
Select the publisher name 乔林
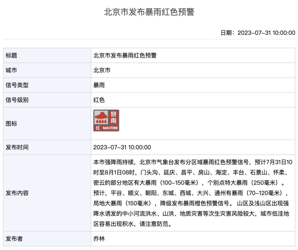tap(99, 239)
